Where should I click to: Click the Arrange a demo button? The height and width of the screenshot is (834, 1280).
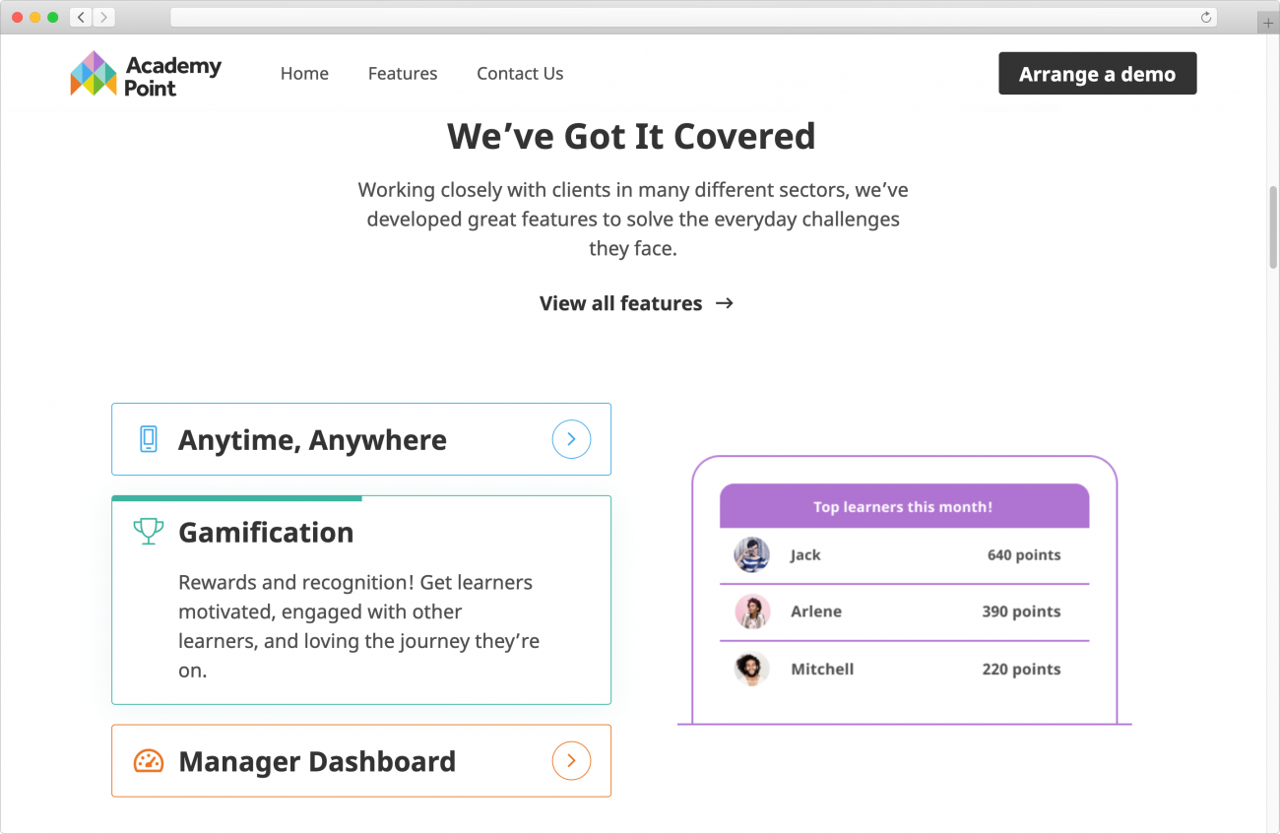1097,73
